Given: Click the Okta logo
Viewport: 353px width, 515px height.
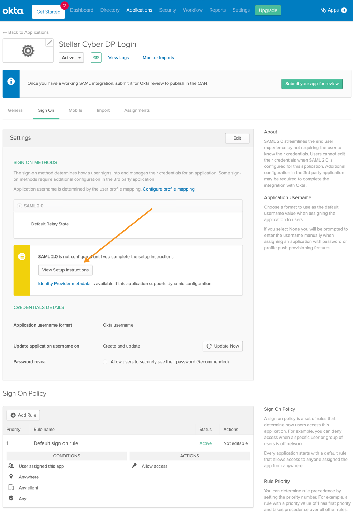Looking at the screenshot, I should [x=13, y=11].
